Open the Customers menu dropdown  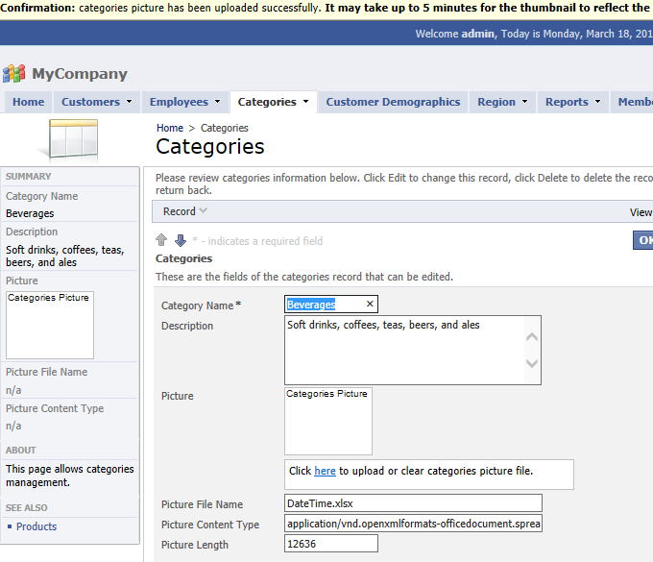90,102
